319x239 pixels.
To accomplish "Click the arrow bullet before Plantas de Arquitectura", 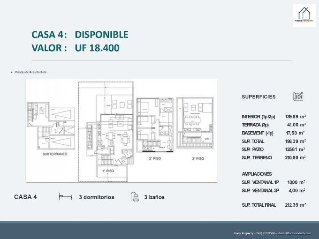I will click(x=12, y=72).
